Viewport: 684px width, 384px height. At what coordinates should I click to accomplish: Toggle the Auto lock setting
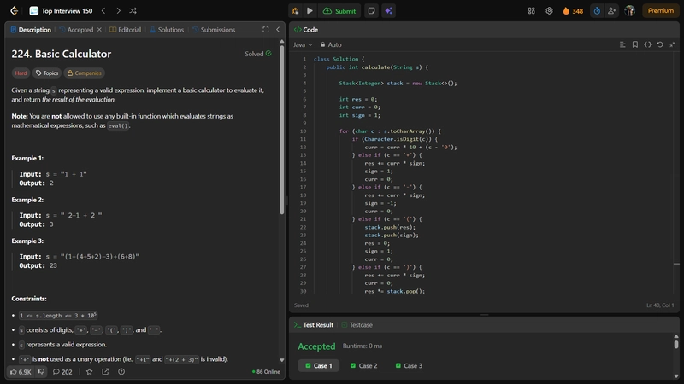click(330, 44)
